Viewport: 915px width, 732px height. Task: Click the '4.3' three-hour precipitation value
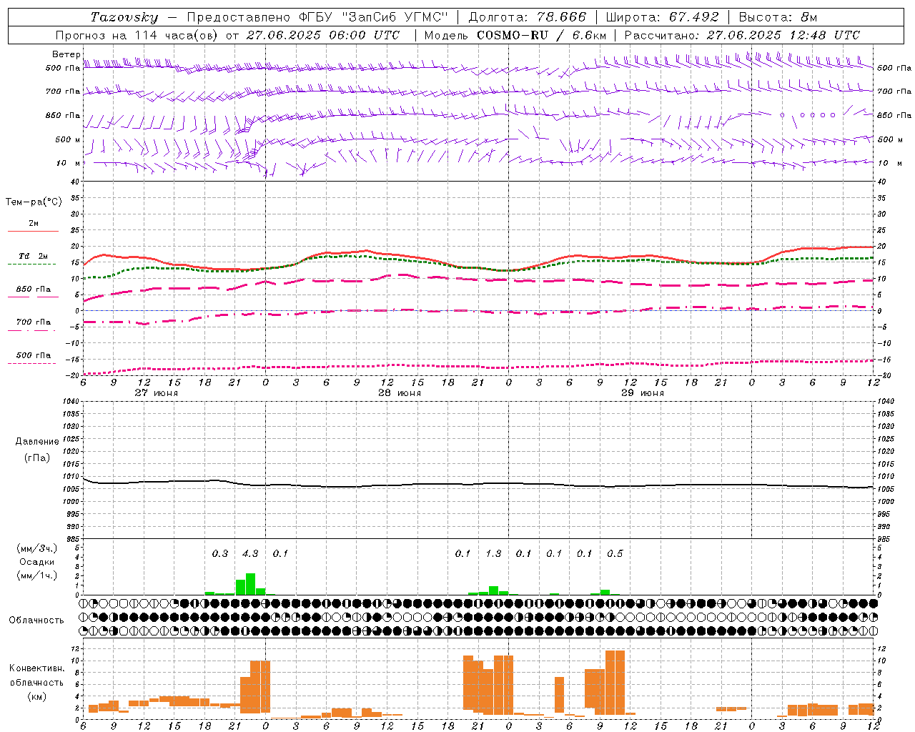[250, 553]
